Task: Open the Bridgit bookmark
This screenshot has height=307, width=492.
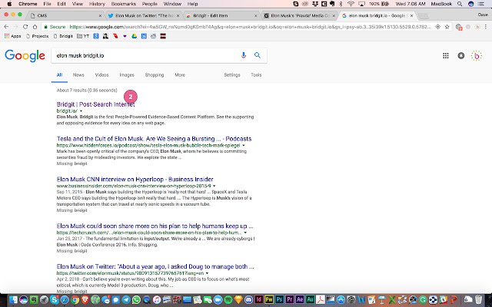Action: pos(63,36)
